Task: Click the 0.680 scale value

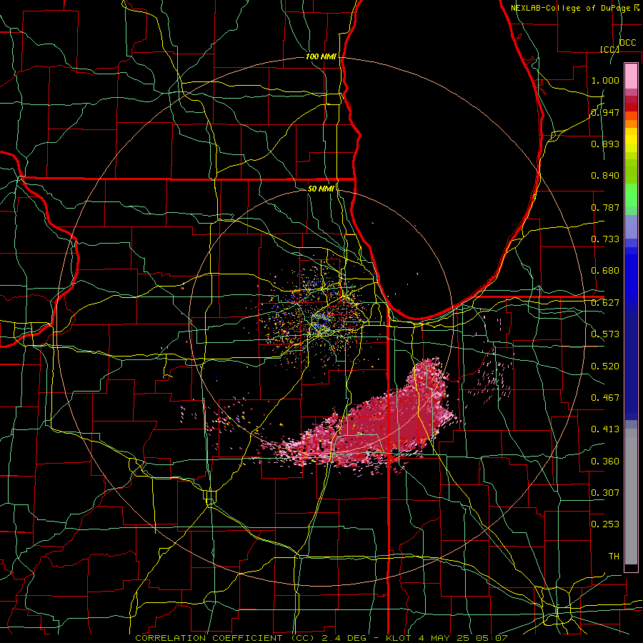Action: coord(605,271)
